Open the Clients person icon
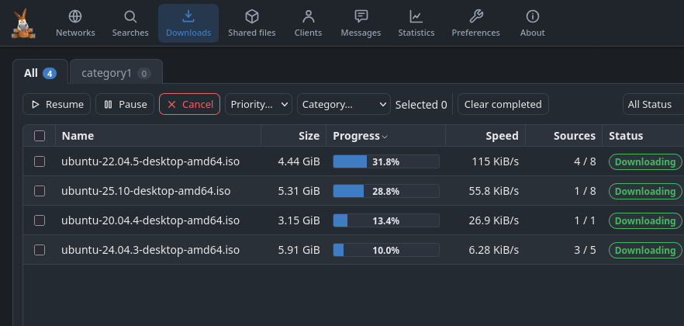The image size is (684, 326). 308,16
